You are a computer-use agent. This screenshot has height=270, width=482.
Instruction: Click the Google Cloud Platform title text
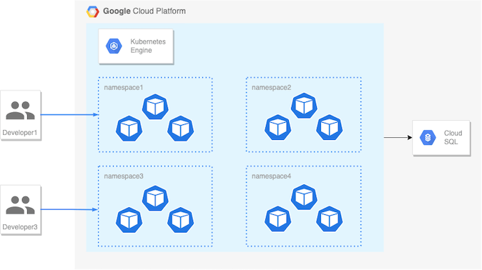(x=144, y=11)
